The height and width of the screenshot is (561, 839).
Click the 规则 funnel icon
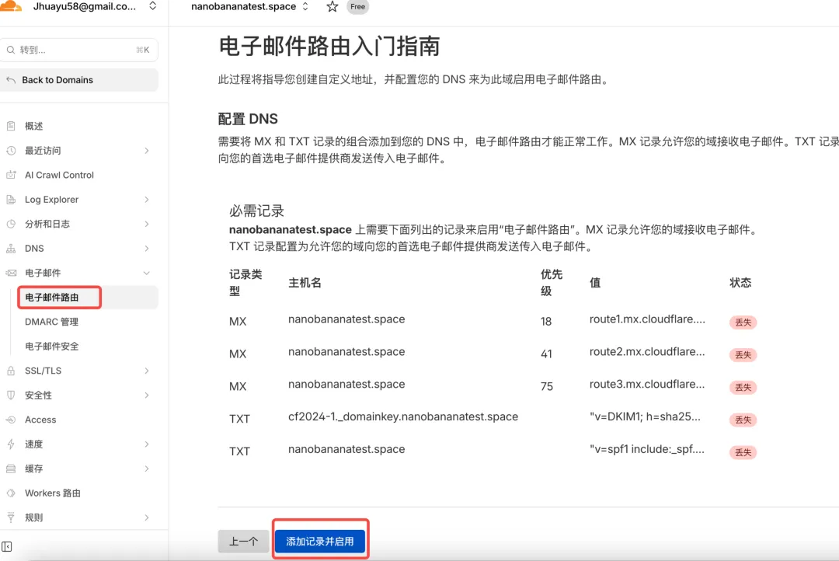point(11,517)
